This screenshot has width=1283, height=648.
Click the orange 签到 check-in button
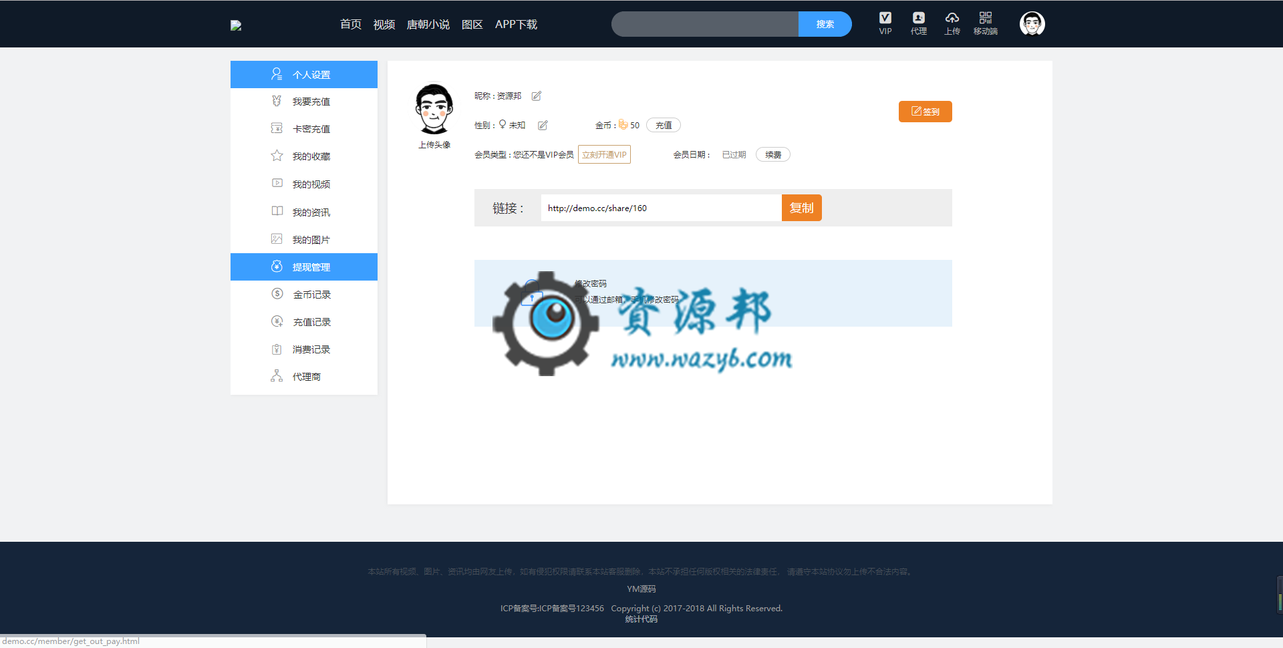pos(925,112)
